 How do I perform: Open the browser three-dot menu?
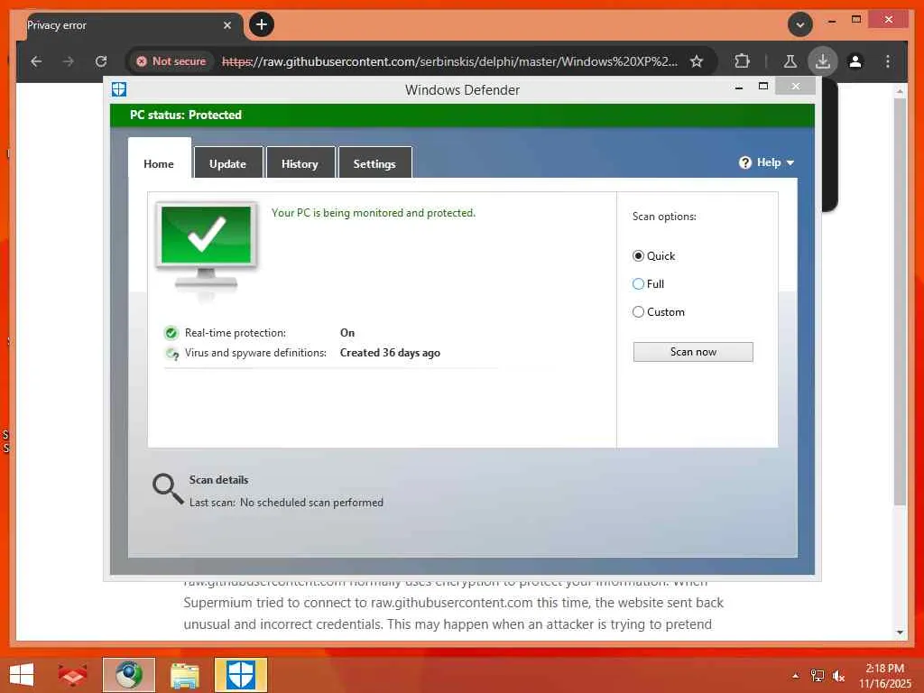click(888, 60)
